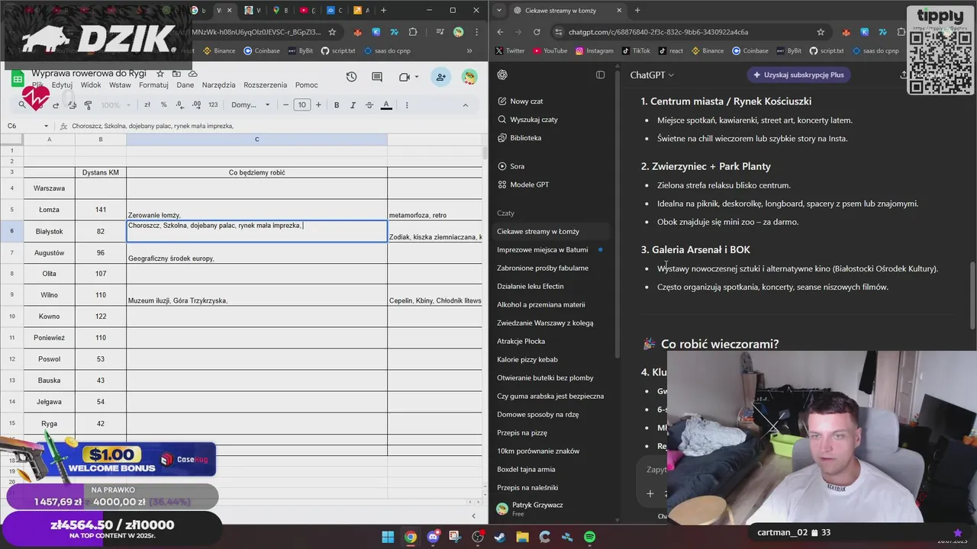Open the Formatuj menu

(153, 85)
